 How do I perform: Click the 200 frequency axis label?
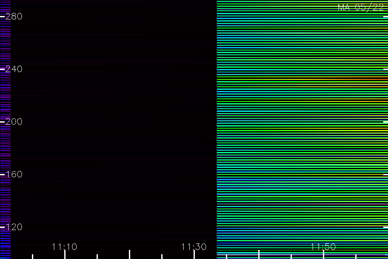click(x=14, y=122)
